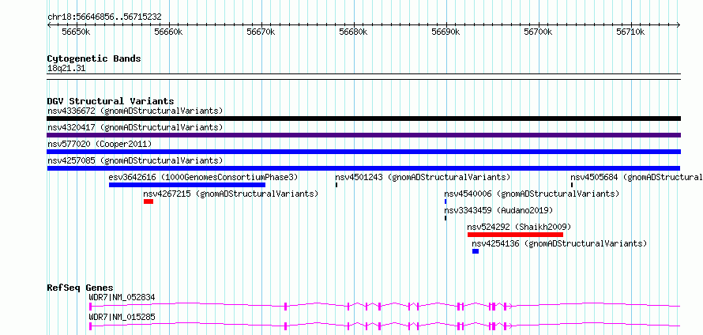The image size is (703, 335).
Task: Click the 18q21.31 band label
Action: (66, 69)
